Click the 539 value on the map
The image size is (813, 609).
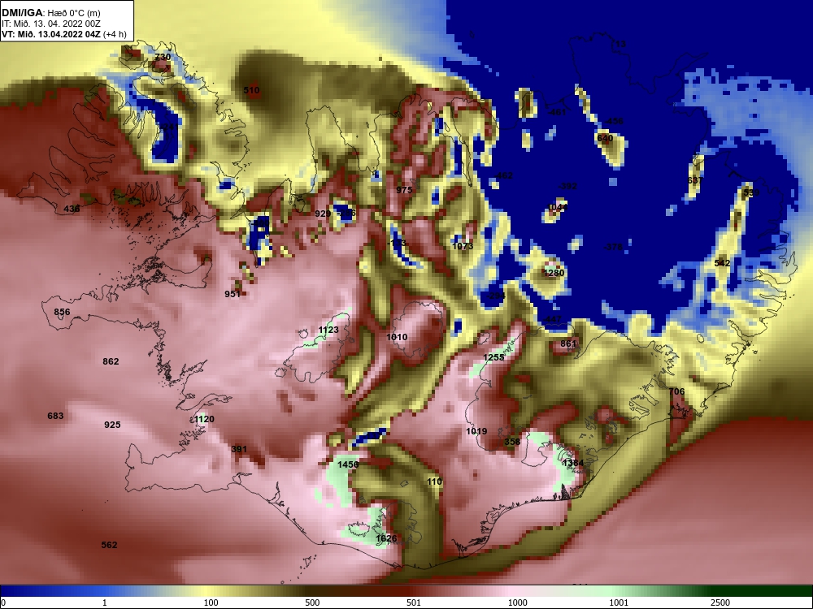pos(751,192)
